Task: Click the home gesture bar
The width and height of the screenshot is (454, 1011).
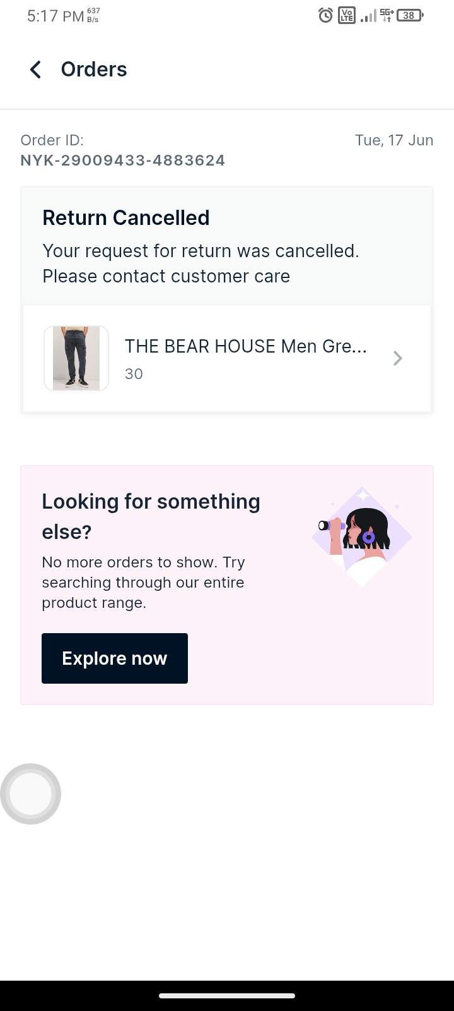Action: [x=227, y=996]
